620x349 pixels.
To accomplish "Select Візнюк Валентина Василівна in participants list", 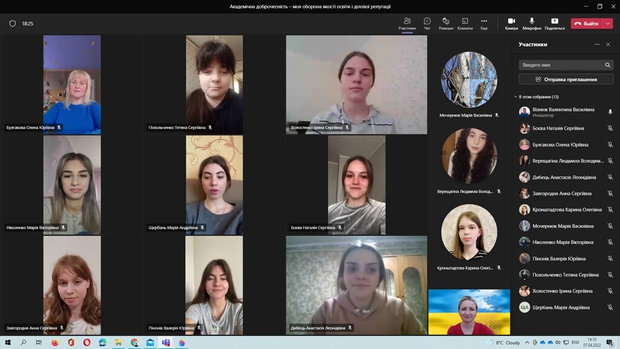I will click(x=566, y=112).
